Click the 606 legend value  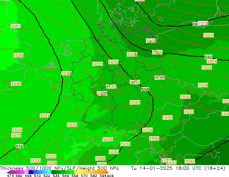[110, 176]
